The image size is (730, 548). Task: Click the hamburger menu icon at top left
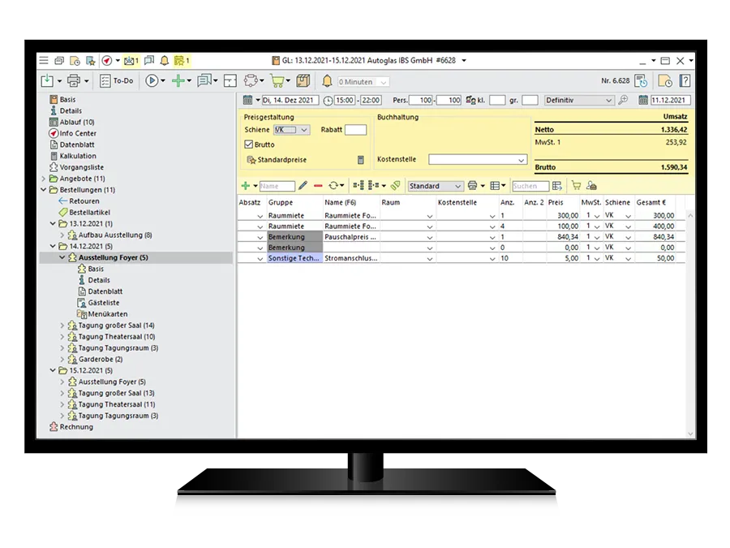pyautogui.click(x=44, y=61)
